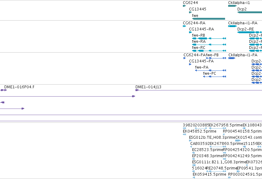Click transcript CG13445-RA label
Screen dimensions: 262x179
pyautogui.click(x=202, y=29)
